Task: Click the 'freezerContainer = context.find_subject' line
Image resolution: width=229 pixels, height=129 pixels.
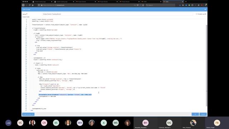Action: click(60, 25)
